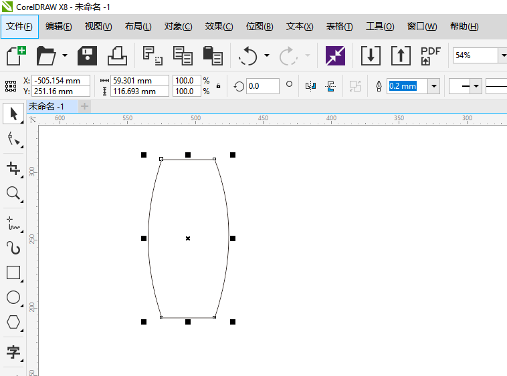507x376 pixels.
Task: Toggle the lock ratio padlock
Action: (x=218, y=86)
